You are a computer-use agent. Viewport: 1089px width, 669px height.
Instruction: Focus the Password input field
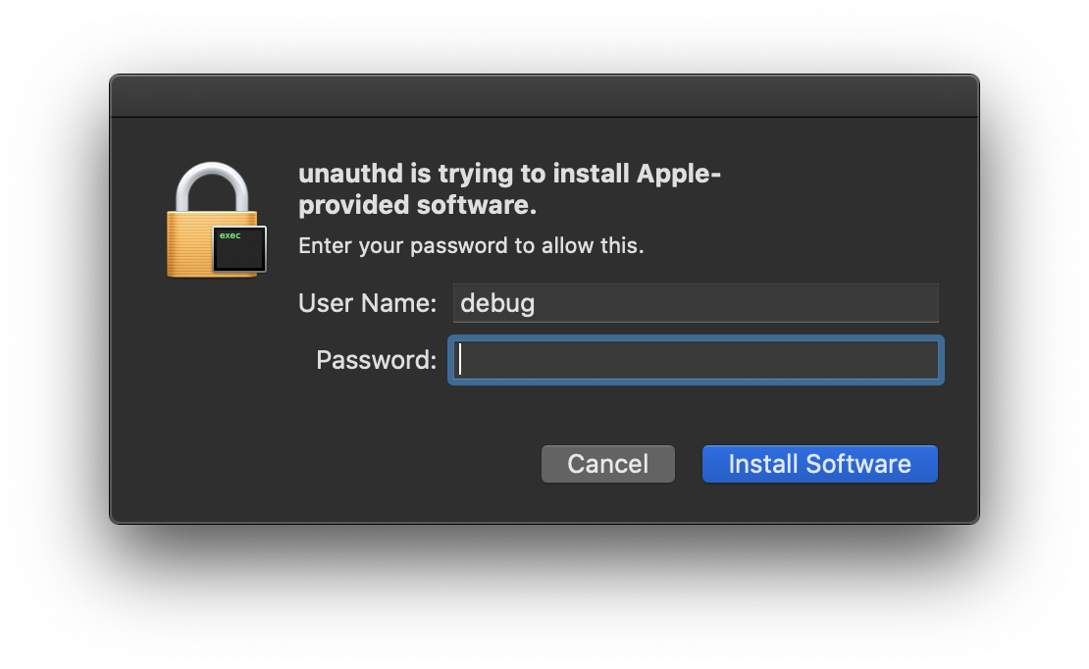click(x=697, y=360)
